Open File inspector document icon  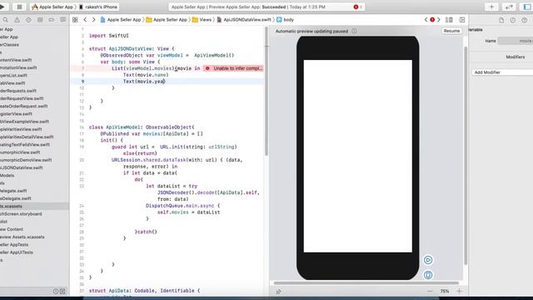(x=501, y=20)
